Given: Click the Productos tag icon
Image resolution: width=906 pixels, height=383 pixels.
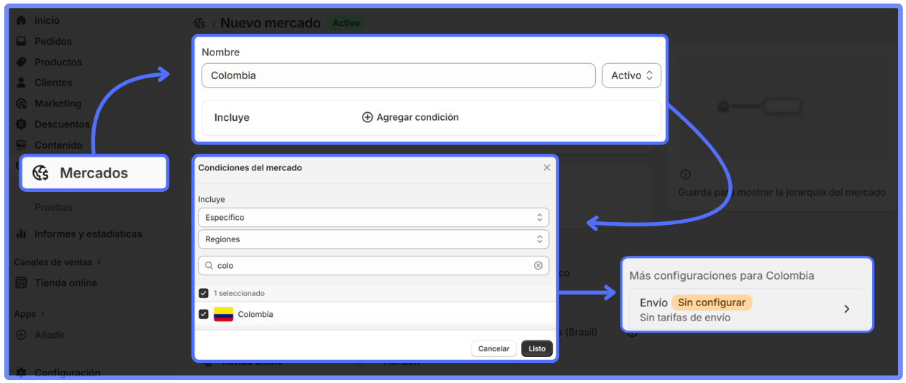Looking at the screenshot, I should (21, 62).
